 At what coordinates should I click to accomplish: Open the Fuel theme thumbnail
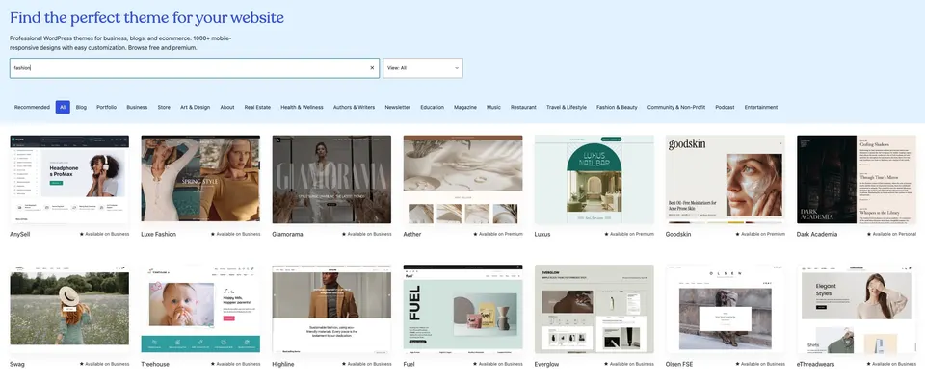coord(463,309)
